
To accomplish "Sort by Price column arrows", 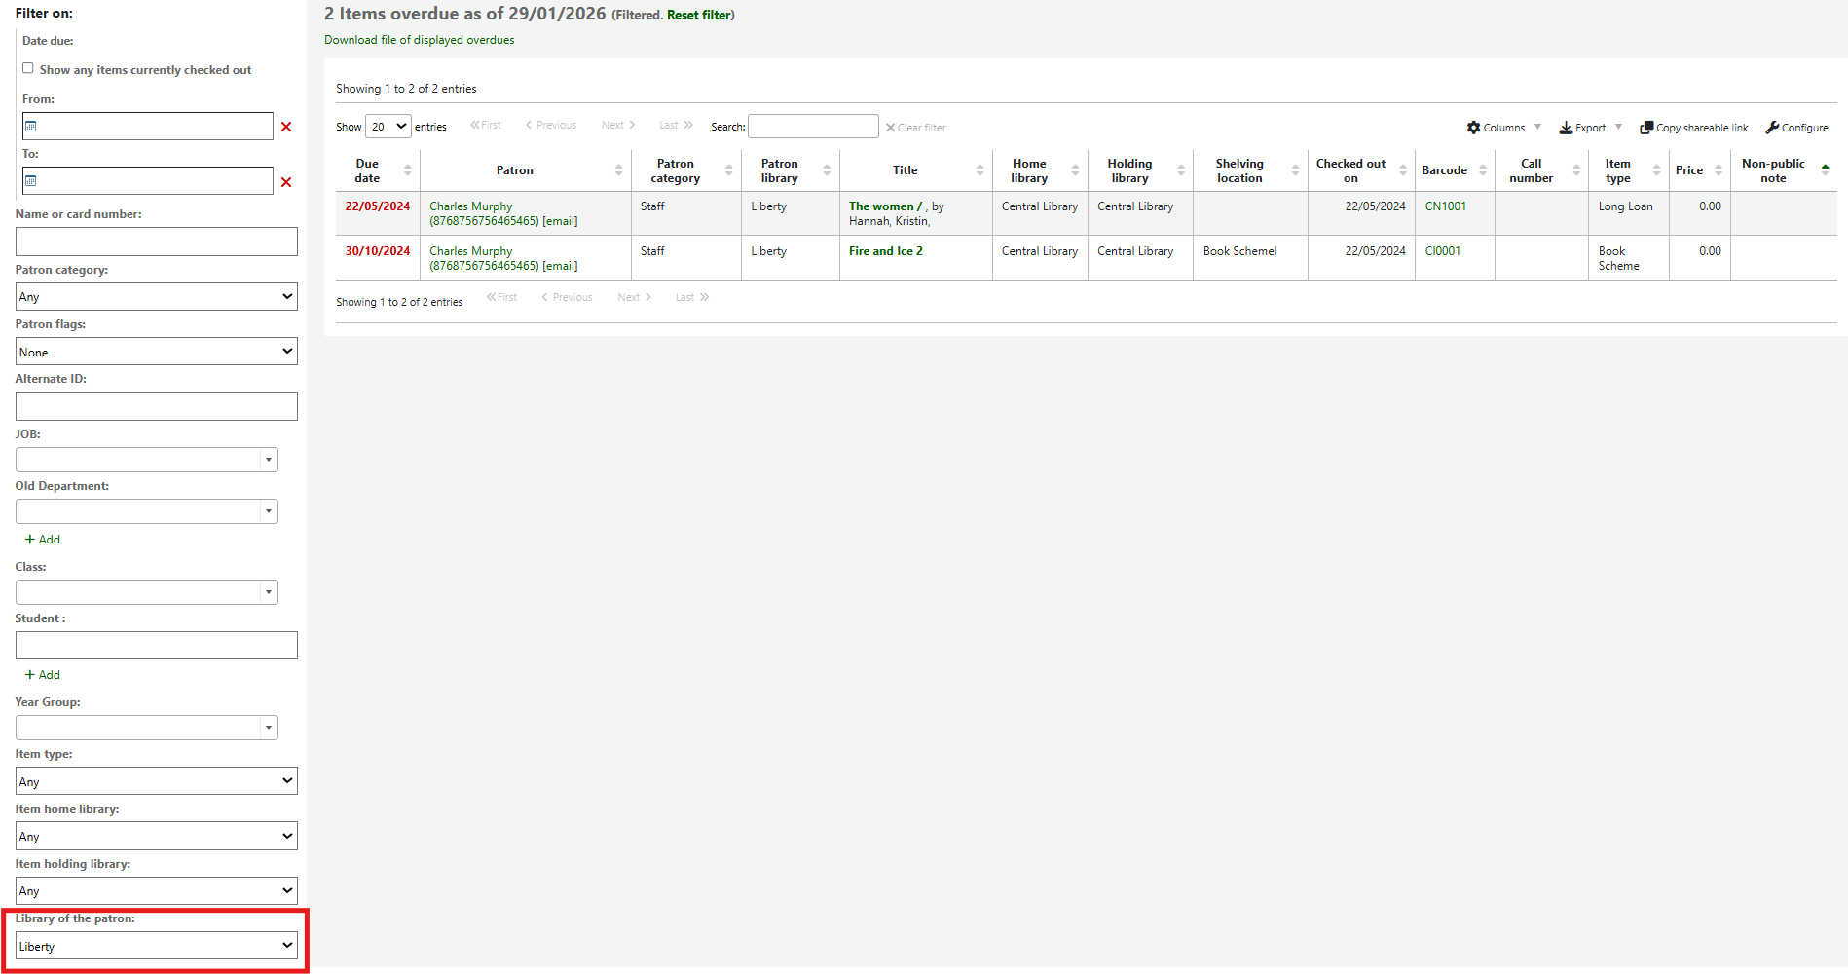I will click(1719, 170).
